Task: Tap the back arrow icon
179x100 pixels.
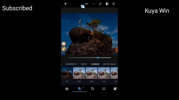Action: 66,4
